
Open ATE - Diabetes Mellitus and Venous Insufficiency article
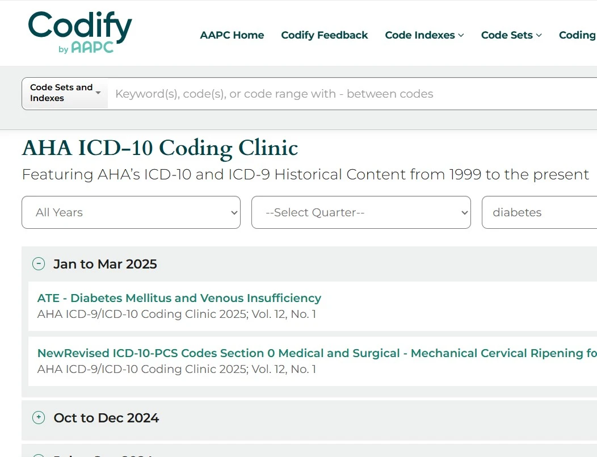[x=179, y=298]
